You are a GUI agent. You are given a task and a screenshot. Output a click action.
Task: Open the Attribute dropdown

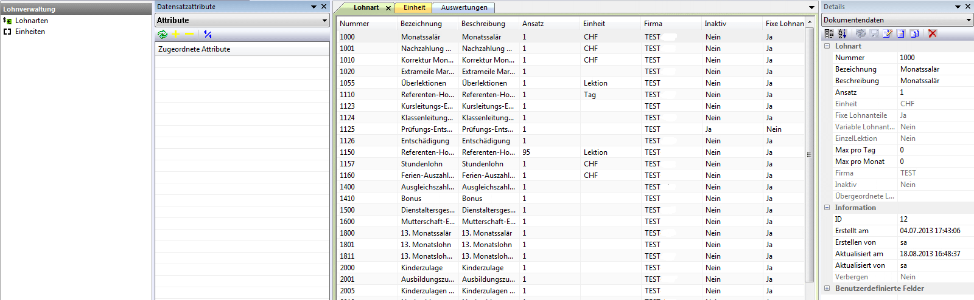click(324, 21)
